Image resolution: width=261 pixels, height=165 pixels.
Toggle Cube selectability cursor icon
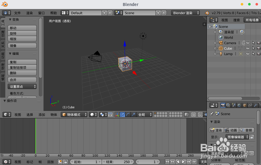(x=253, y=48)
